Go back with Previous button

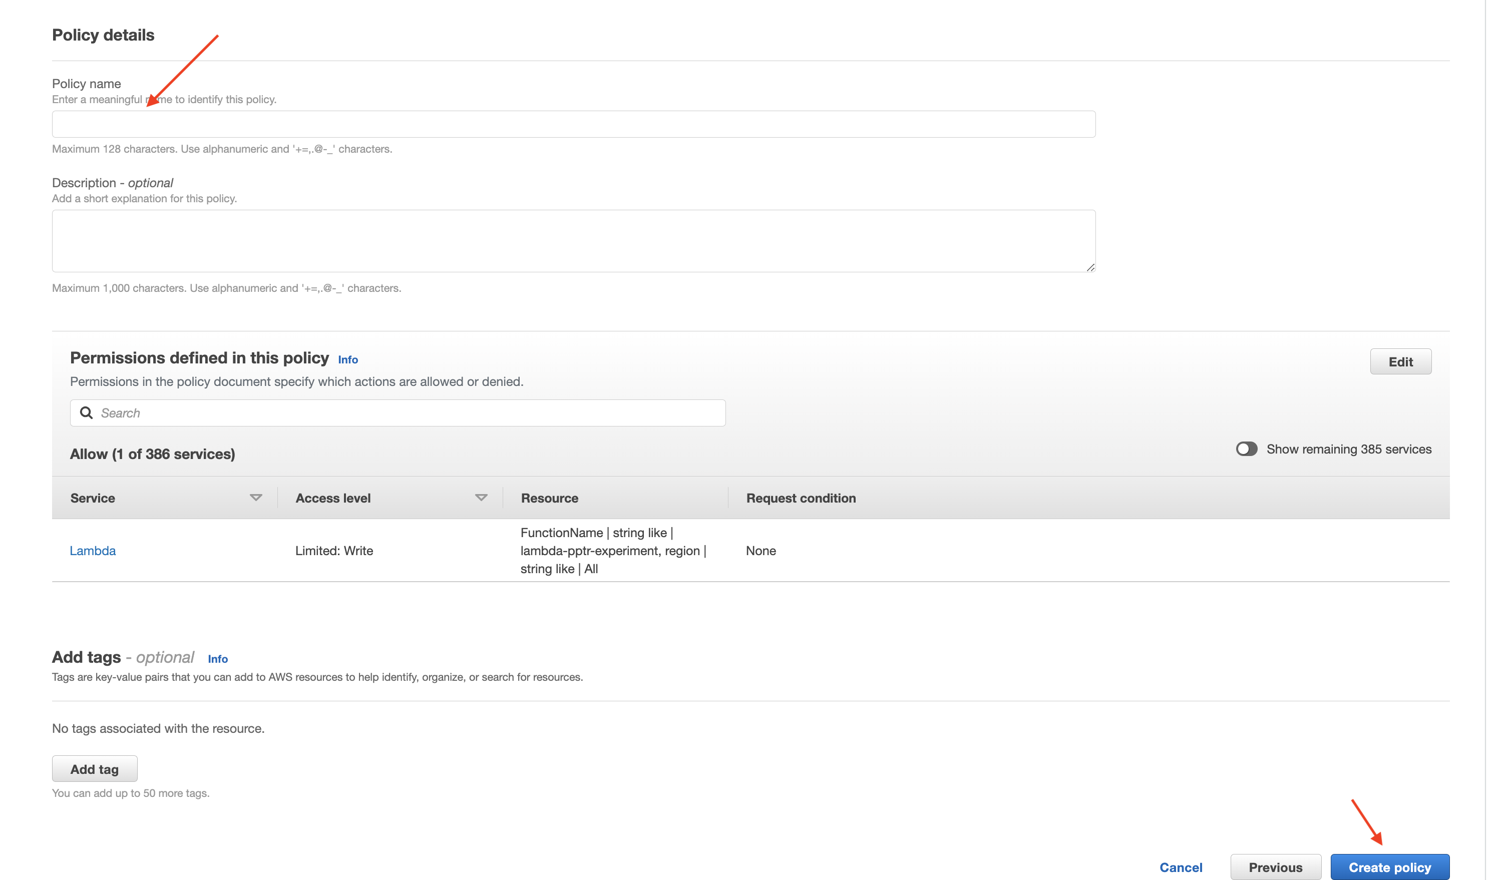point(1275,866)
